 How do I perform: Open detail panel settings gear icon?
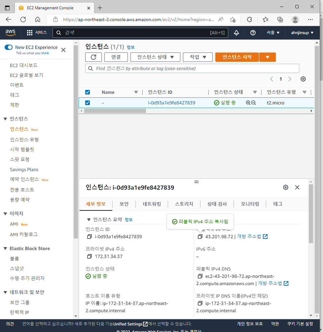286,187
